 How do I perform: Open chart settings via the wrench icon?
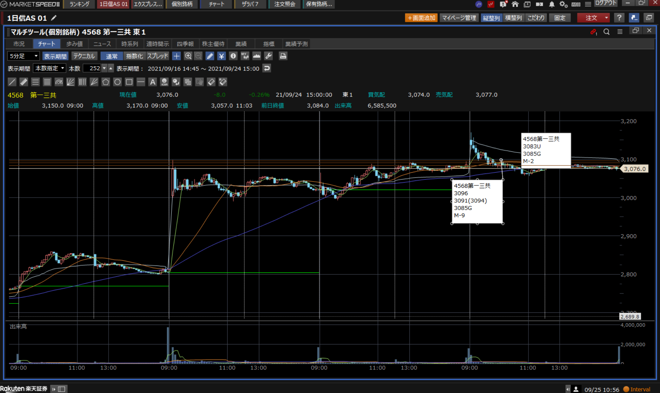coord(268,56)
